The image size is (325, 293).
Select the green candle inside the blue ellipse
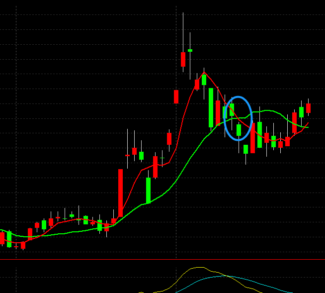[239, 130]
